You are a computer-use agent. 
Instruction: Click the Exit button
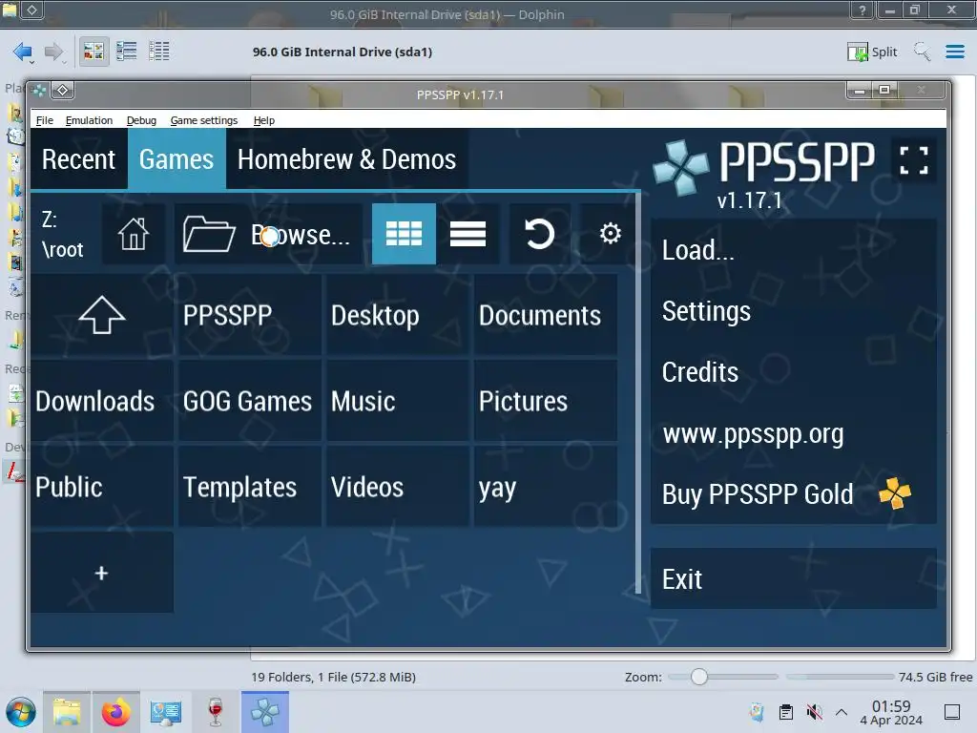point(793,579)
